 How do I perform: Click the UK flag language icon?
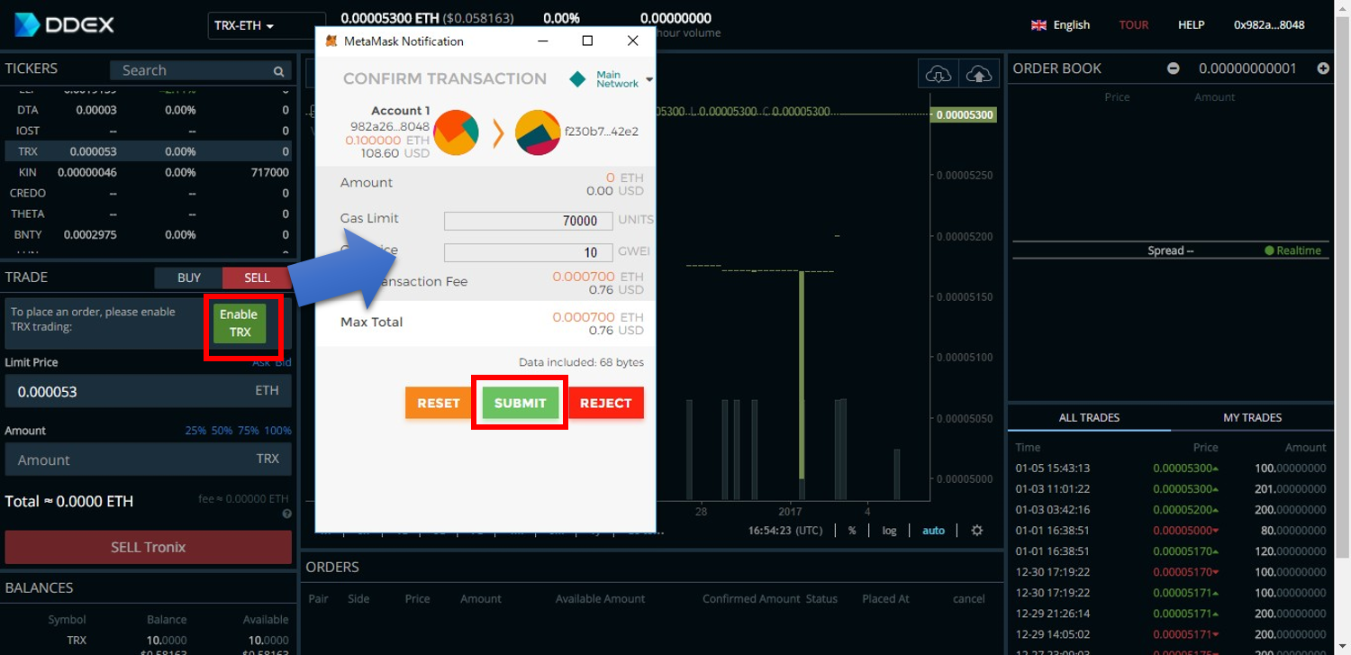1038,25
